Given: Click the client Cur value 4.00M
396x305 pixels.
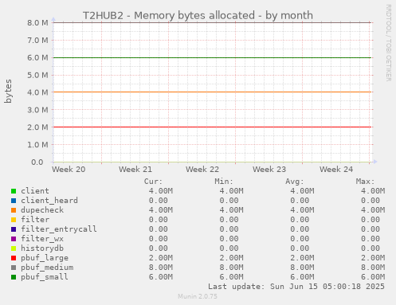Looking at the screenshot, I should (x=161, y=191).
